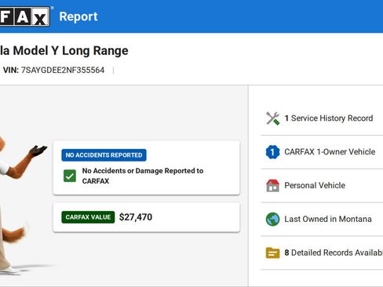Image resolution: width=383 pixels, height=287 pixels.
Task: Click the CARFAX logo in header
Action: pos(25,16)
